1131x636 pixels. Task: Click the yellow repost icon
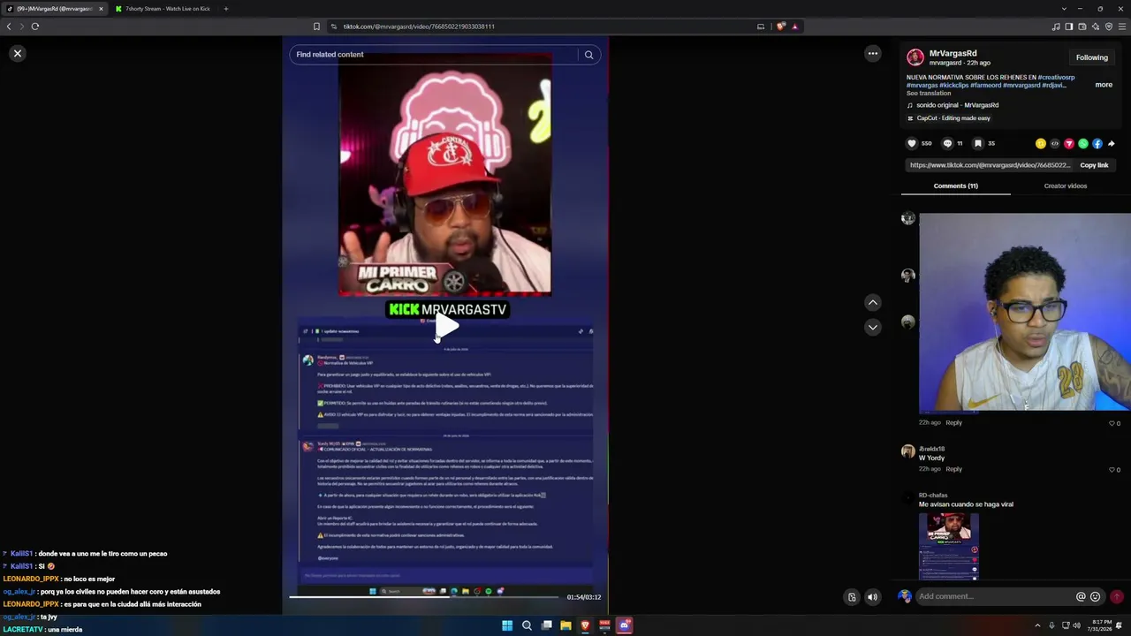1041,143
